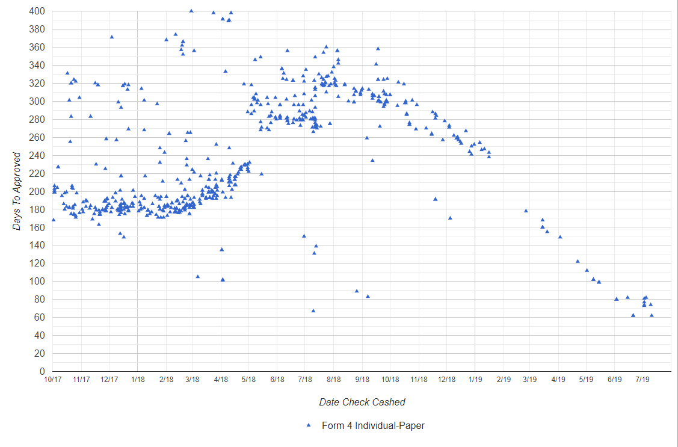
Task: Click the 4/18 x-axis label
Action: pyautogui.click(x=221, y=380)
